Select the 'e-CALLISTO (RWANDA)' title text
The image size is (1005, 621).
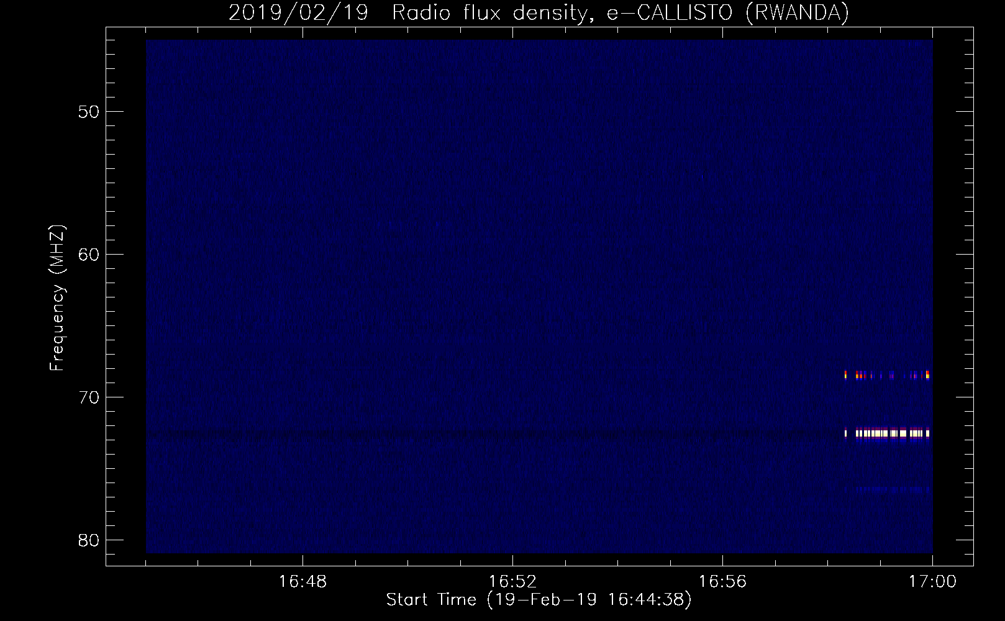727,13
